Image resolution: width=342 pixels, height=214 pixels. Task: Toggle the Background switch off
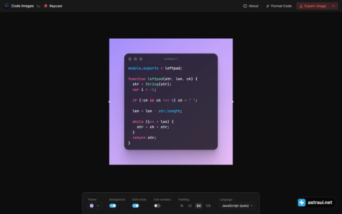[113, 205]
